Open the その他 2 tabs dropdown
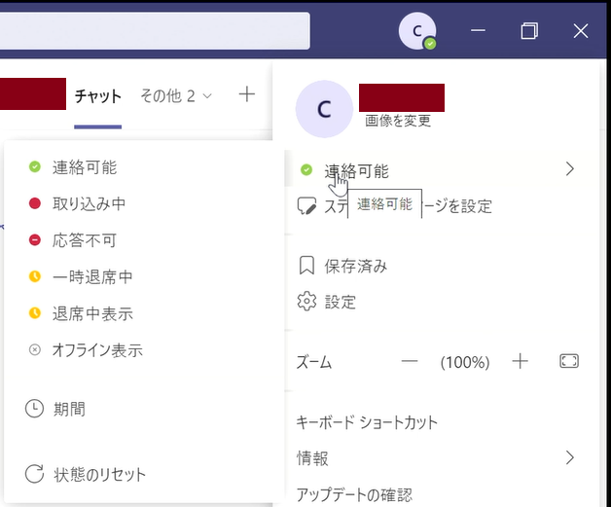The height and width of the screenshot is (507, 611). click(176, 96)
